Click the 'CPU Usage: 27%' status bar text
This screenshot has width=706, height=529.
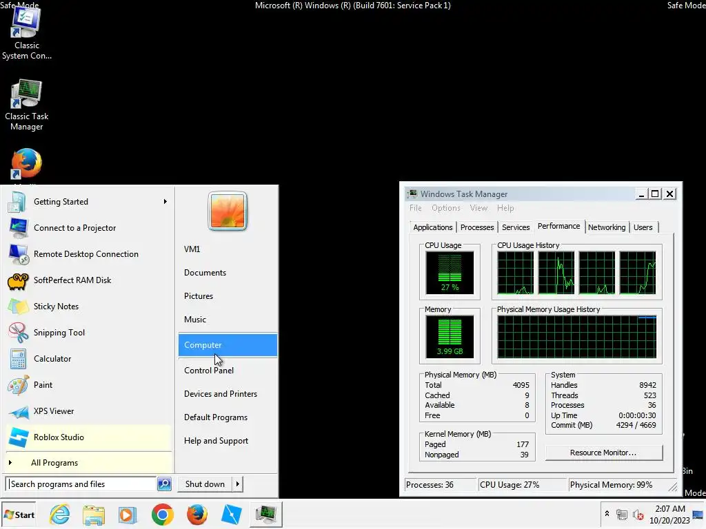click(x=510, y=485)
